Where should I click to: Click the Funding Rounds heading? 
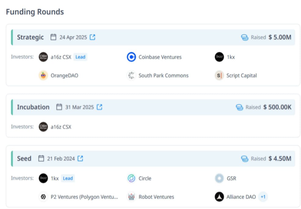coord(35,12)
